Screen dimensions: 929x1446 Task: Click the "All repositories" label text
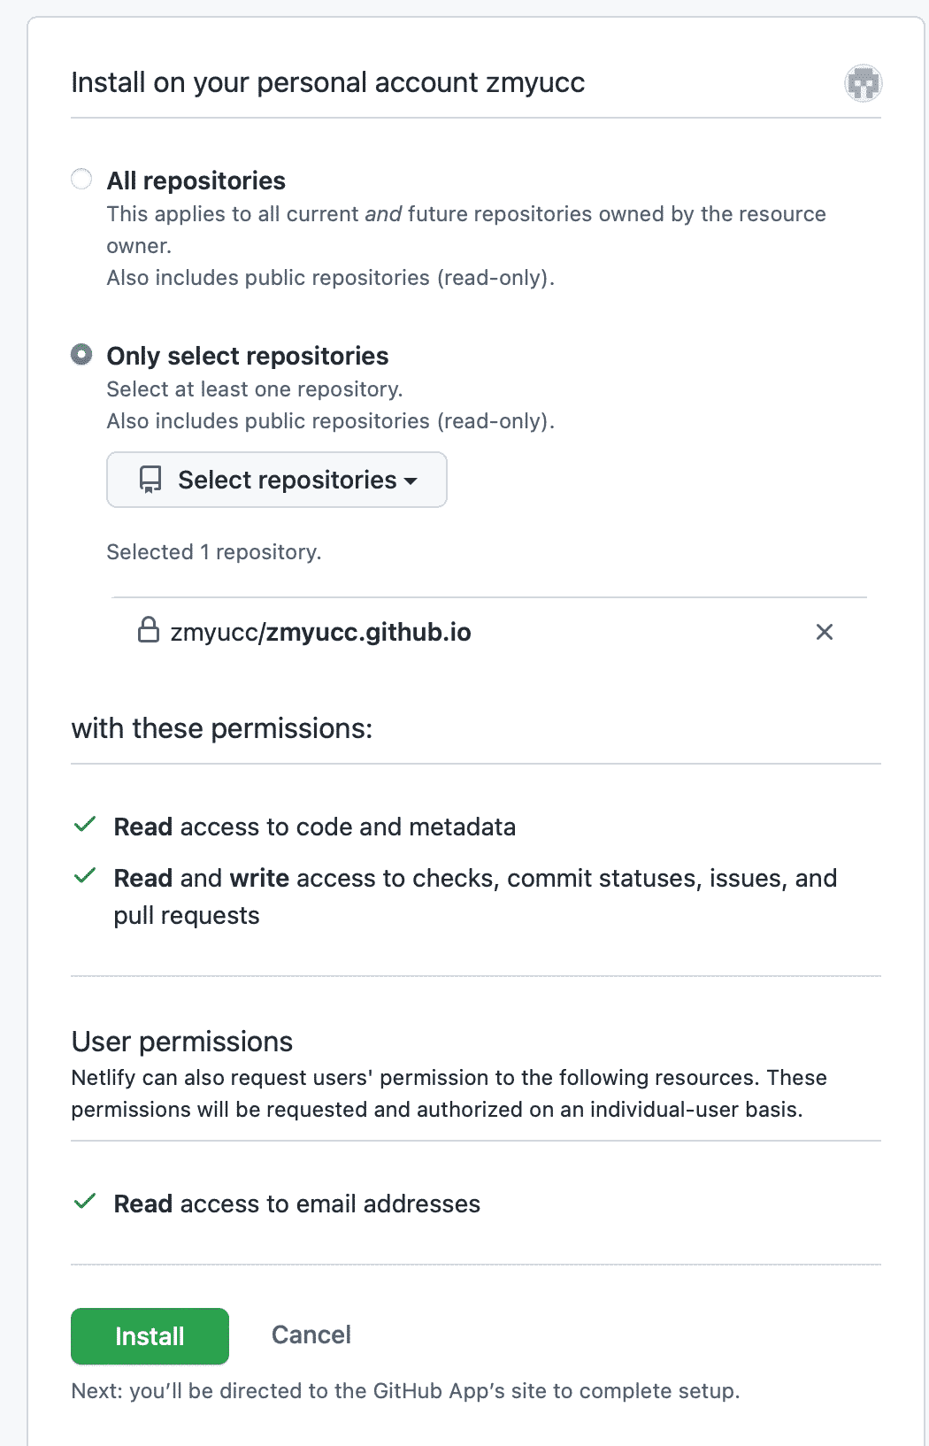click(196, 181)
